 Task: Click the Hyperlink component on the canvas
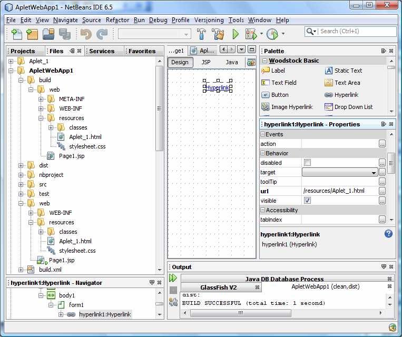tap(218, 87)
